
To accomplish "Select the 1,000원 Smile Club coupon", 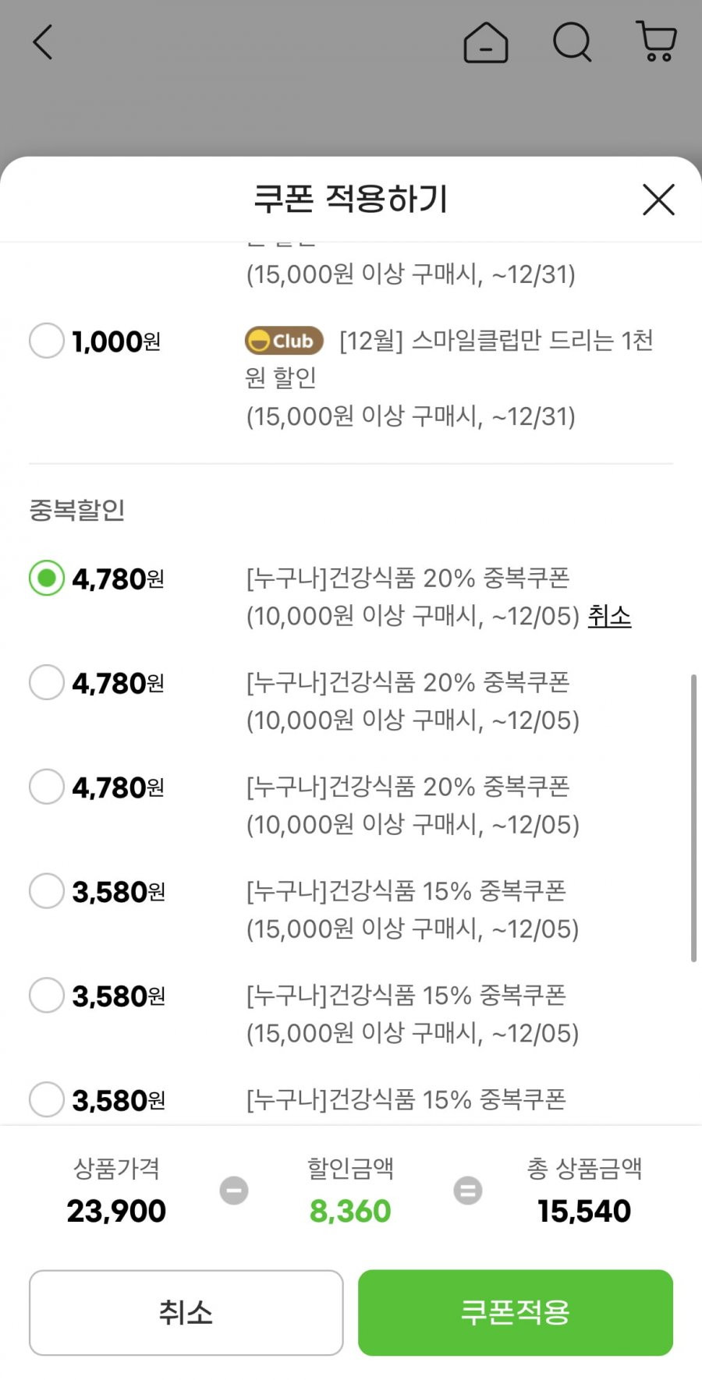I will pyautogui.click(x=46, y=341).
